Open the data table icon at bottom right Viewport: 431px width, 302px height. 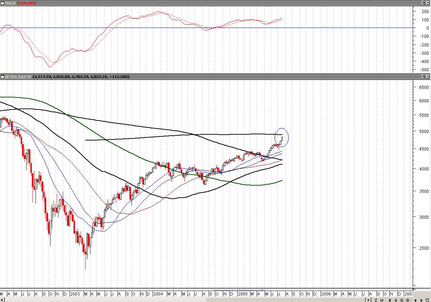coord(428,300)
